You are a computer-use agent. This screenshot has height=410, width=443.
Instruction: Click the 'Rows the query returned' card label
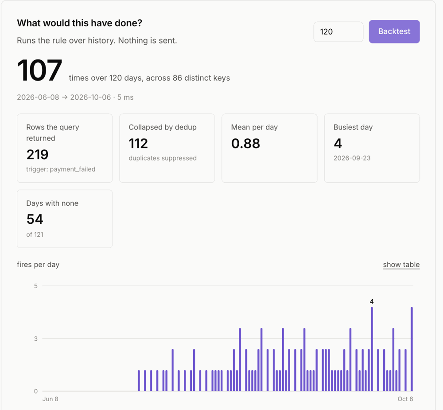click(53, 133)
